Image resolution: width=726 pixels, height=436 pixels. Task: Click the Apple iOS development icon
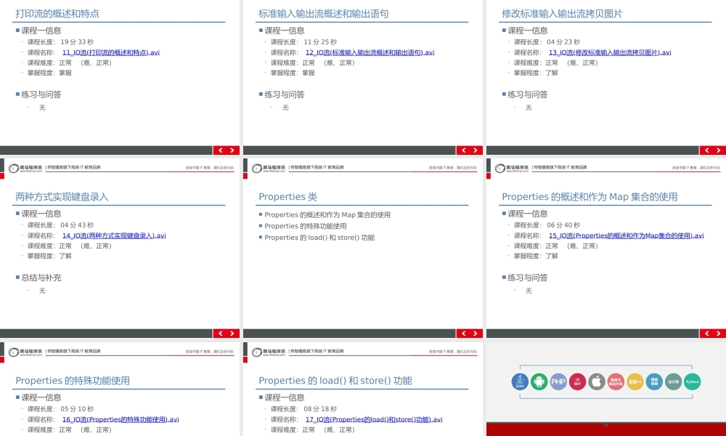pyautogui.click(x=597, y=381)
